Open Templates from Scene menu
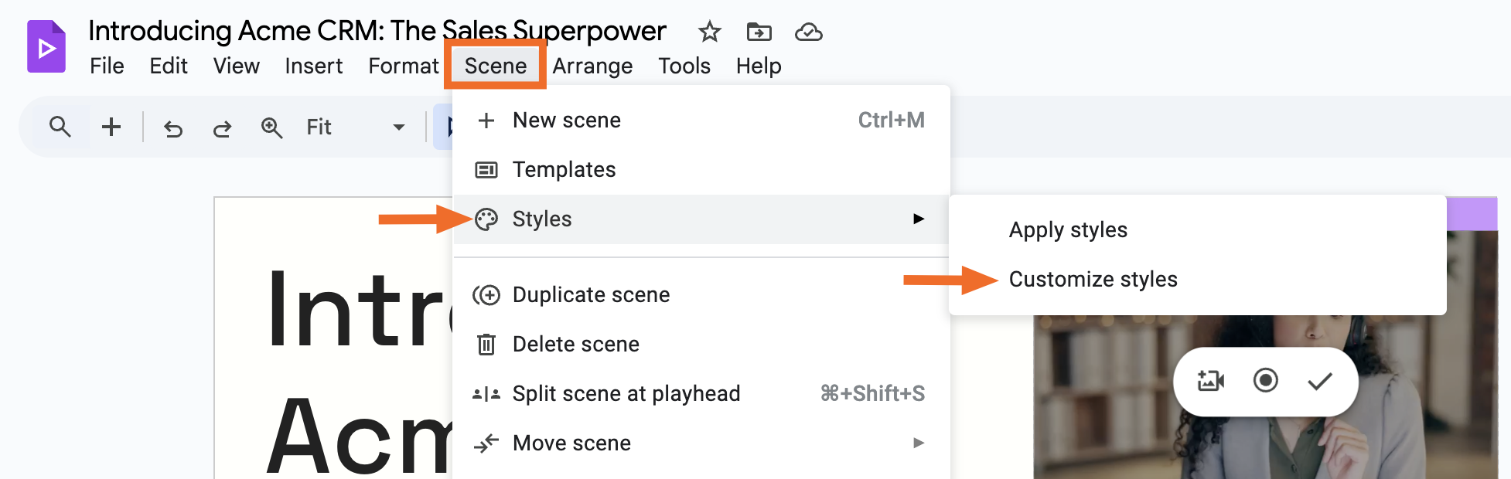 pyautogui.click(x=701, y=170)
